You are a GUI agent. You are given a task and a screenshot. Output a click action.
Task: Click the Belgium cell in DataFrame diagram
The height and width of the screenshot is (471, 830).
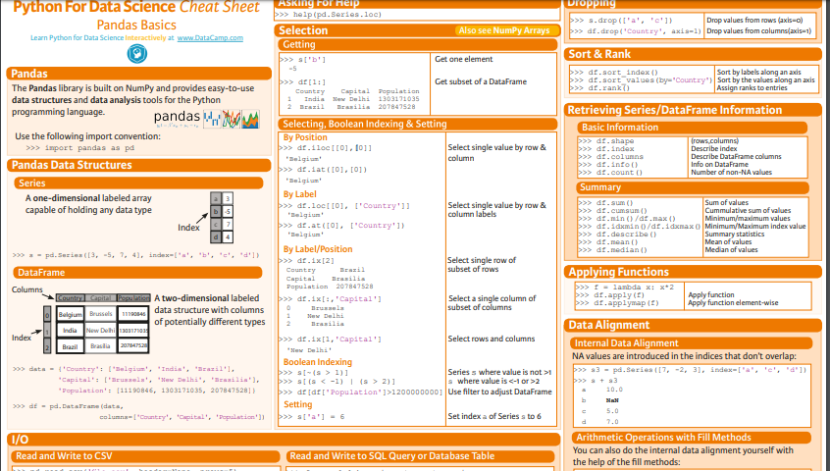pos(71,314)
